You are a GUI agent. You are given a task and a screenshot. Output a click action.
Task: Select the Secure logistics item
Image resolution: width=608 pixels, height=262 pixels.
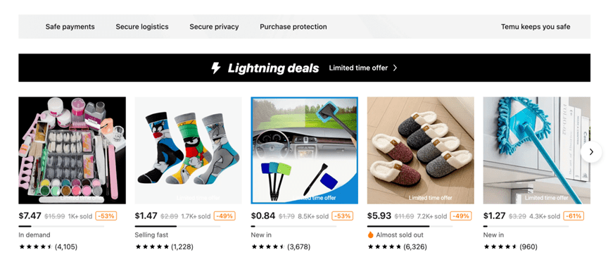coord(142,27)
